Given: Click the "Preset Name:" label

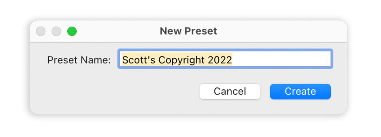Looking at the screenshot, I should pos(79,60).
